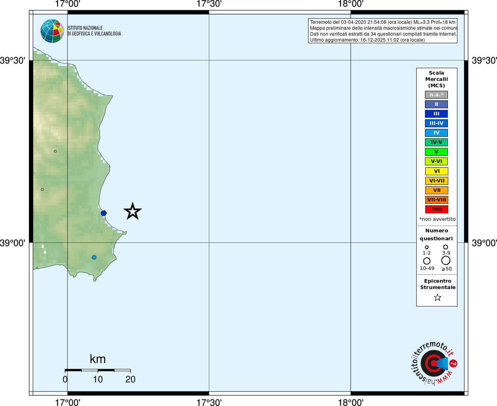The image size is (497, 406).
Task: Click the km scale bar label
Action: [x=98, y=359]
